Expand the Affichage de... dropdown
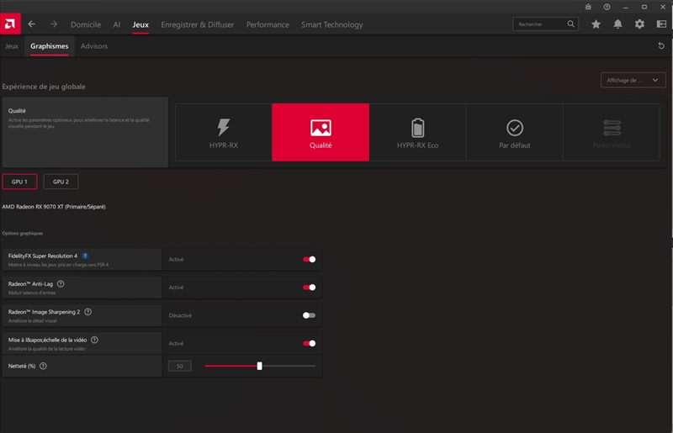This screenshot has height=433, width=673. point(633,80)
